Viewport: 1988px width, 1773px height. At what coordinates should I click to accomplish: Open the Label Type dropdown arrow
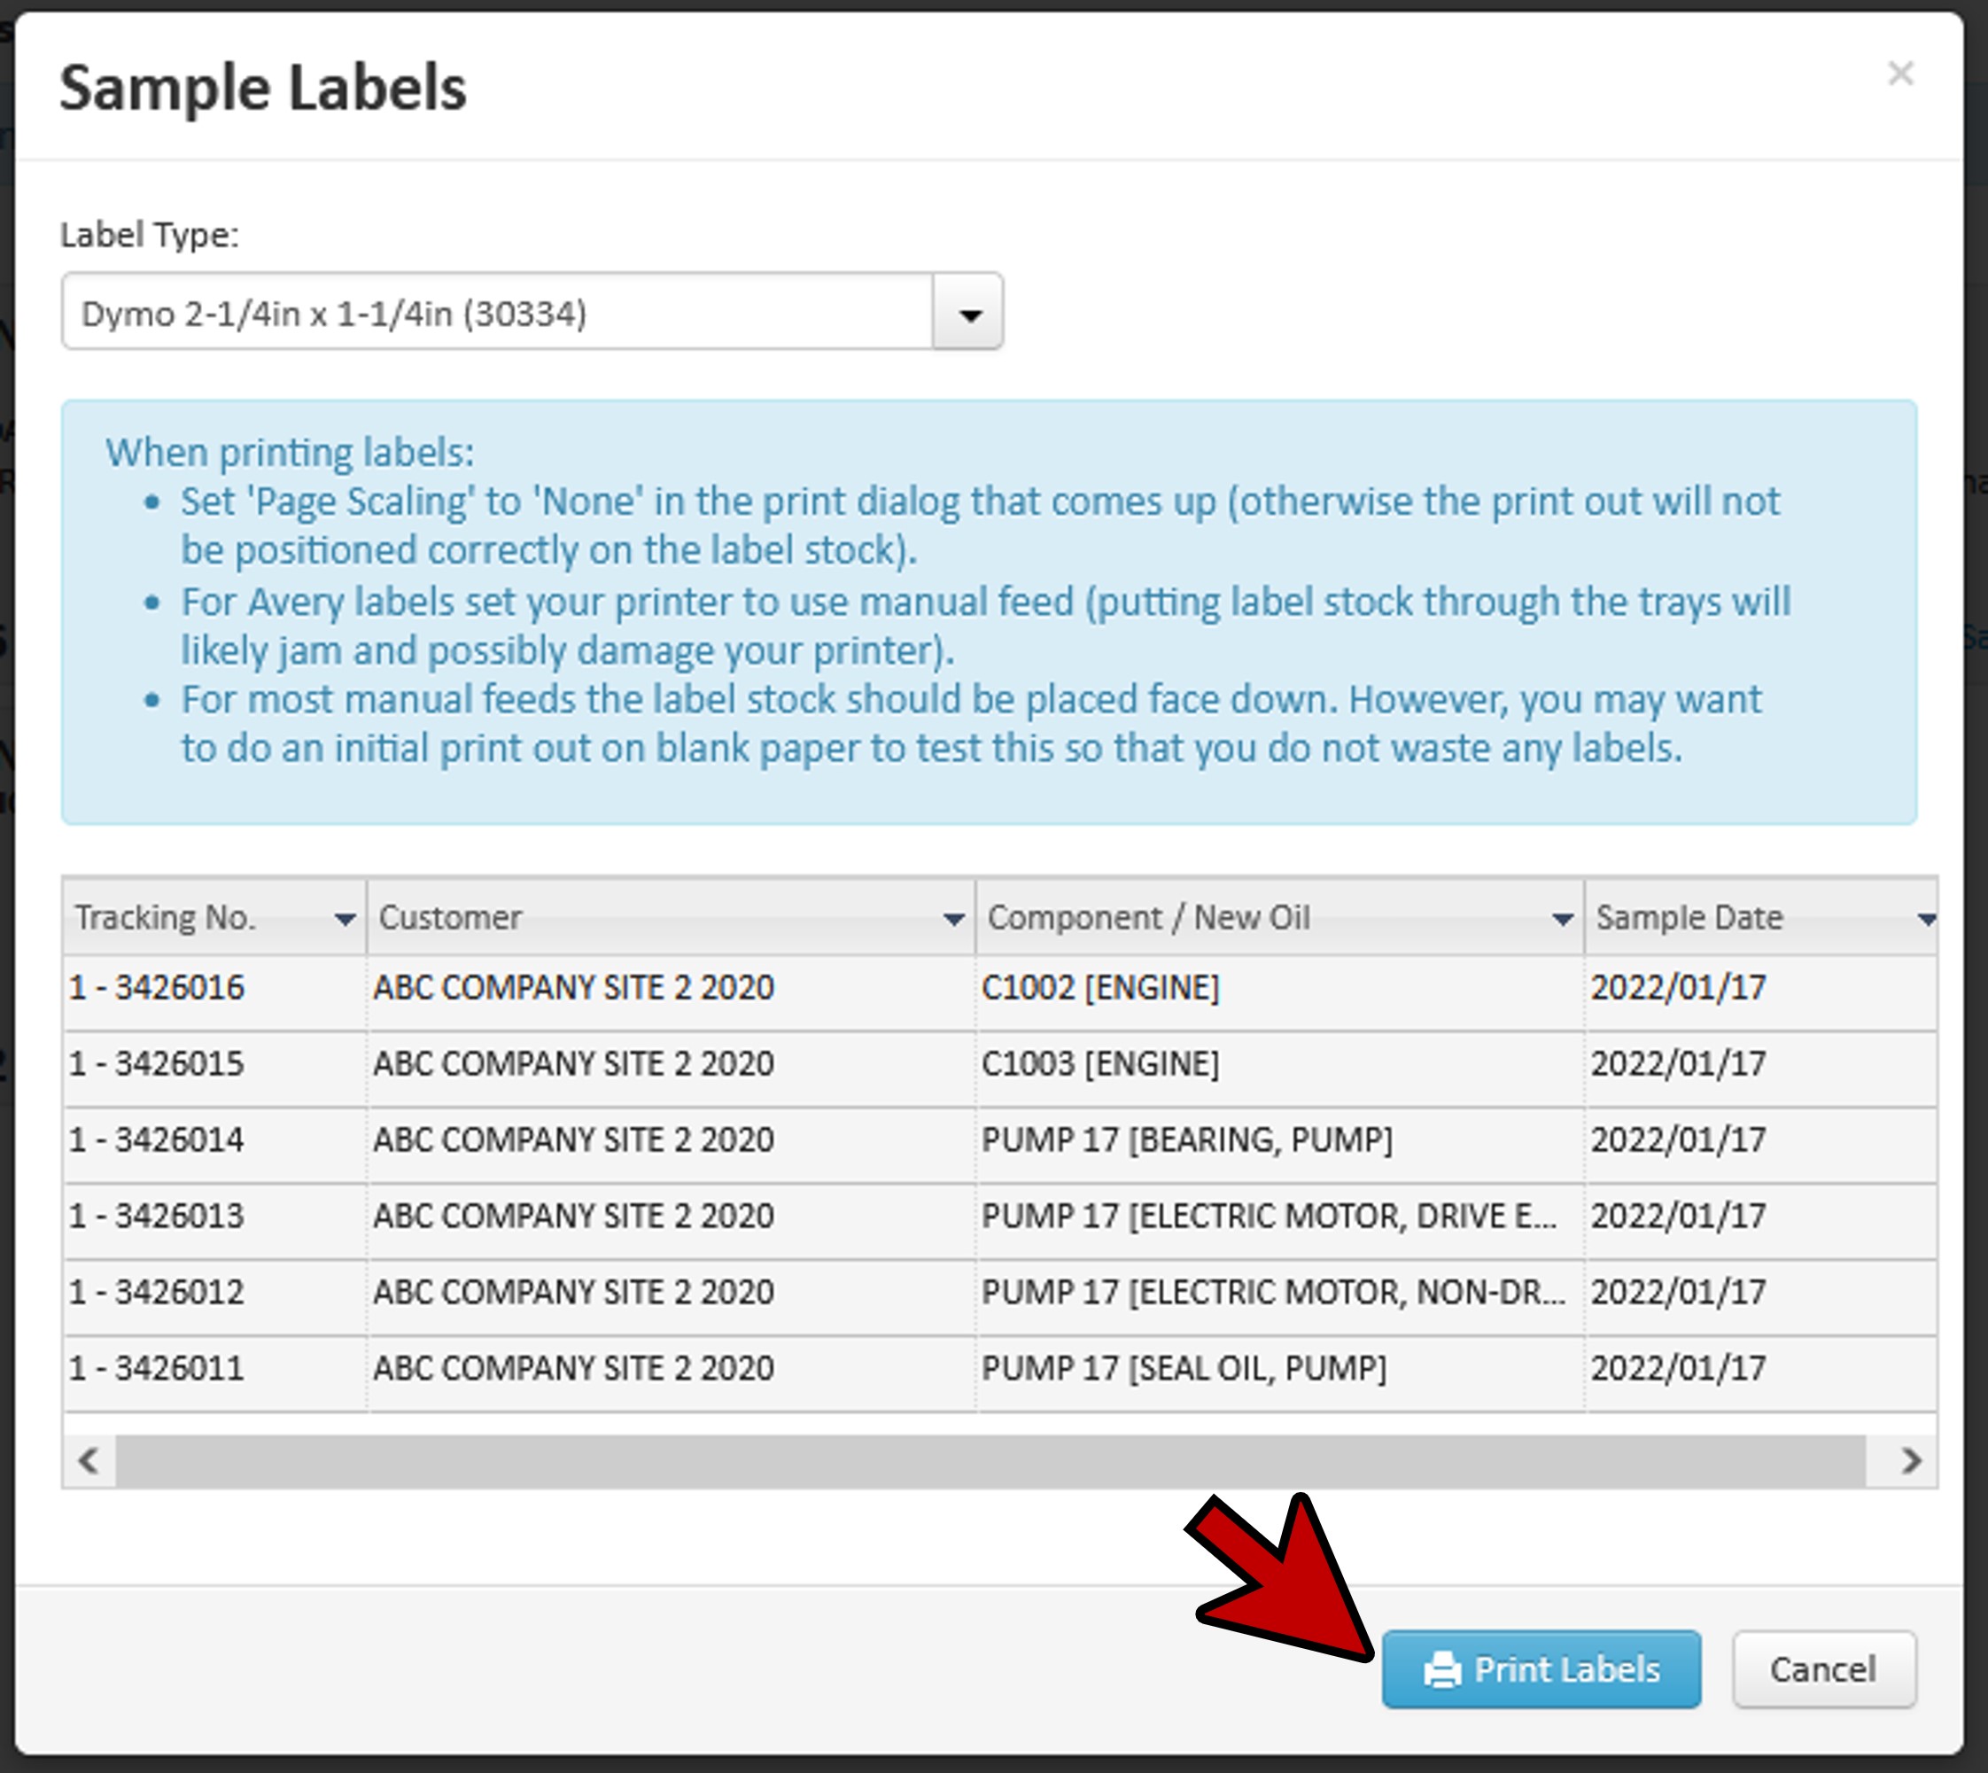tap(968, 314)
